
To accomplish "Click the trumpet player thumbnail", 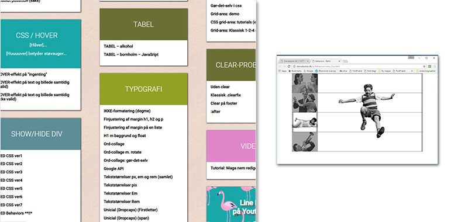I will tap(305, 141).
